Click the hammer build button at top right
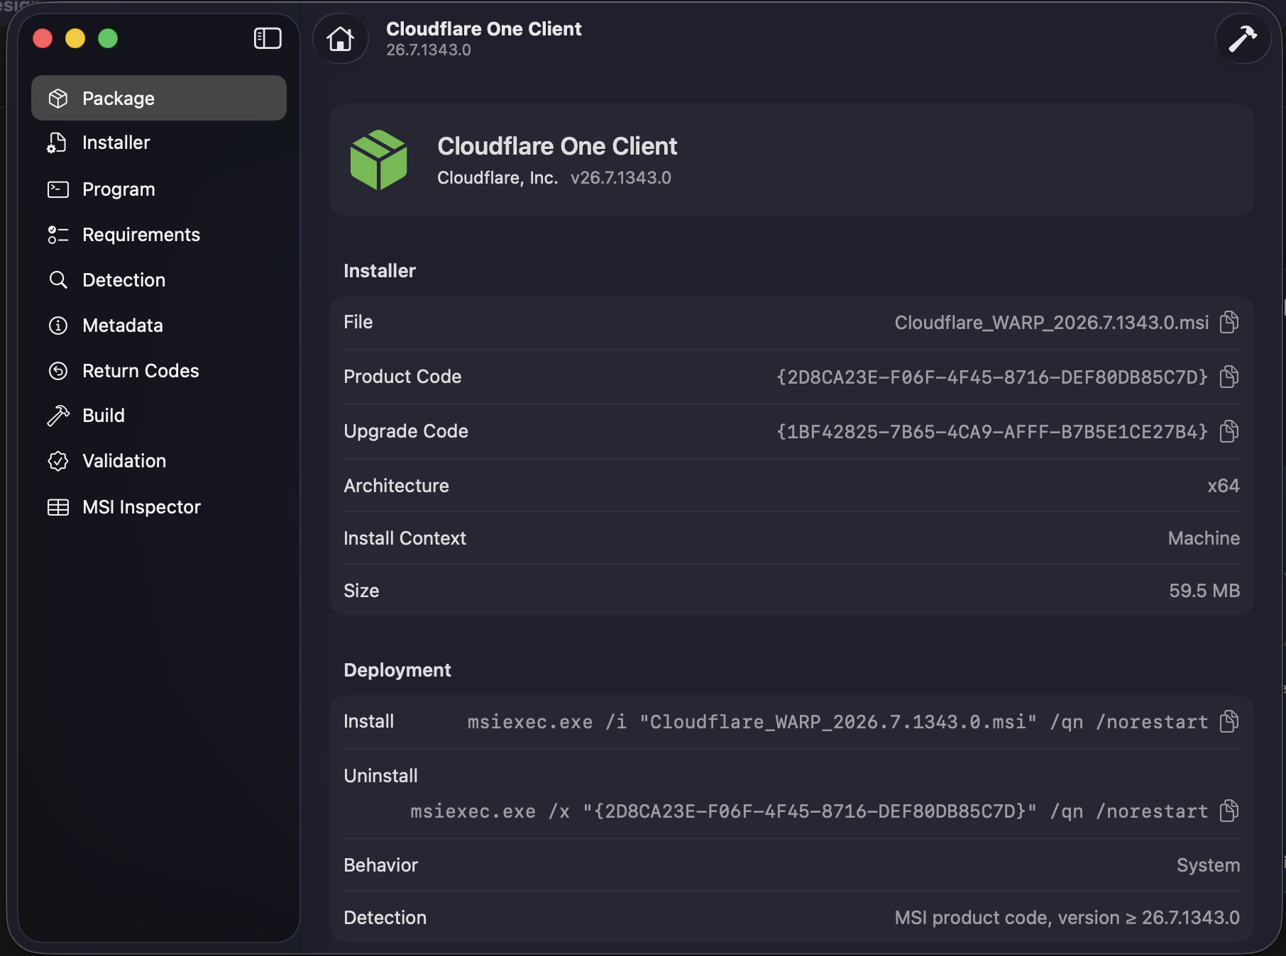Screen dimensions: 1286x956 click(1243, 38)
